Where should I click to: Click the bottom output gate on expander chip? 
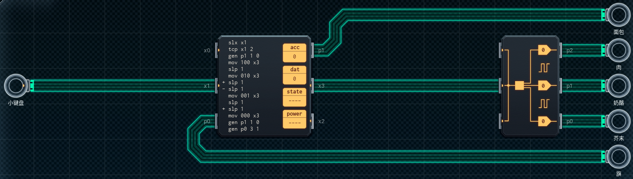tap(544, 121)
